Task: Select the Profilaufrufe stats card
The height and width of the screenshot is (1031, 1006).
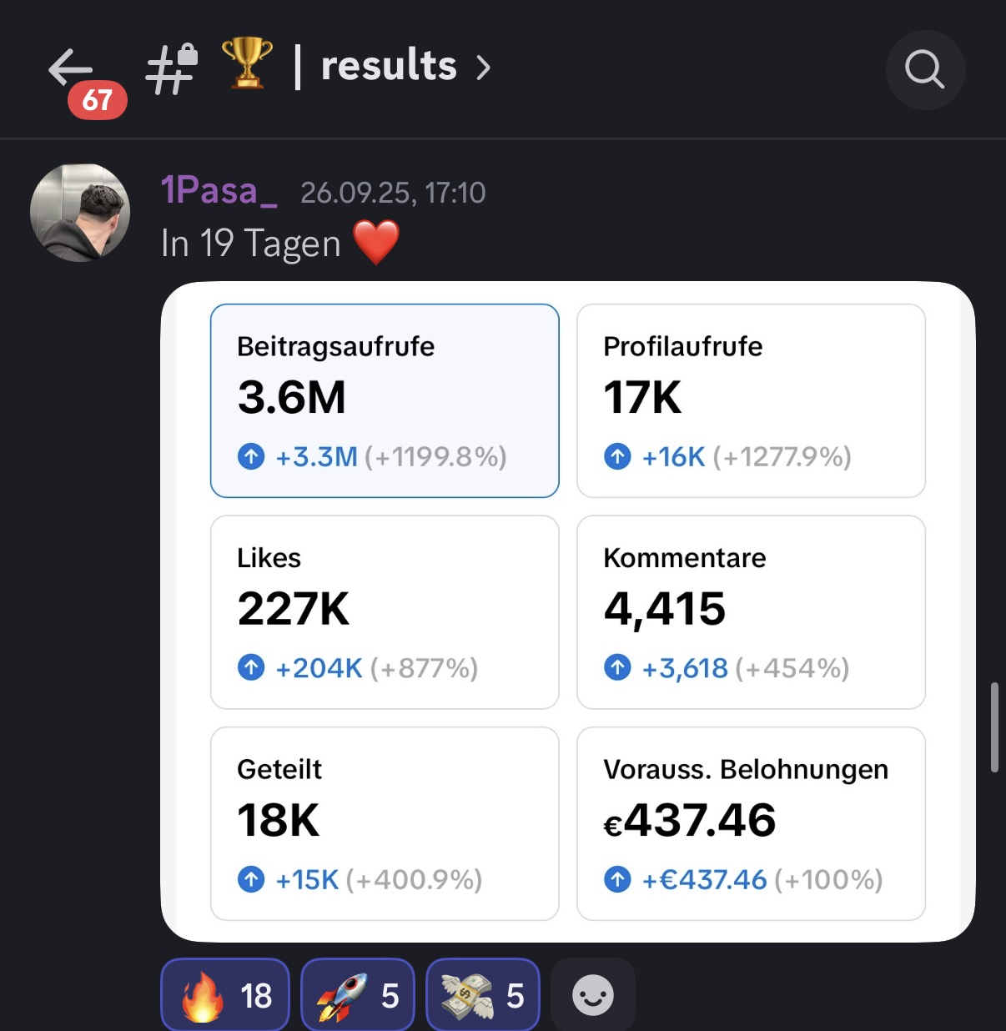Action: (x=751, y=400)
